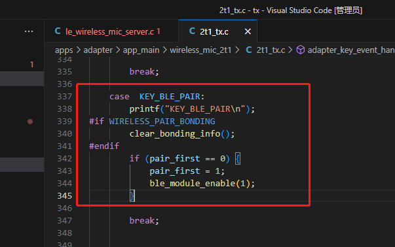The height and width of the screenshot is (247, 395).
Task: Expand the adapter breadcrumb segment
Action: coord(98,50)
